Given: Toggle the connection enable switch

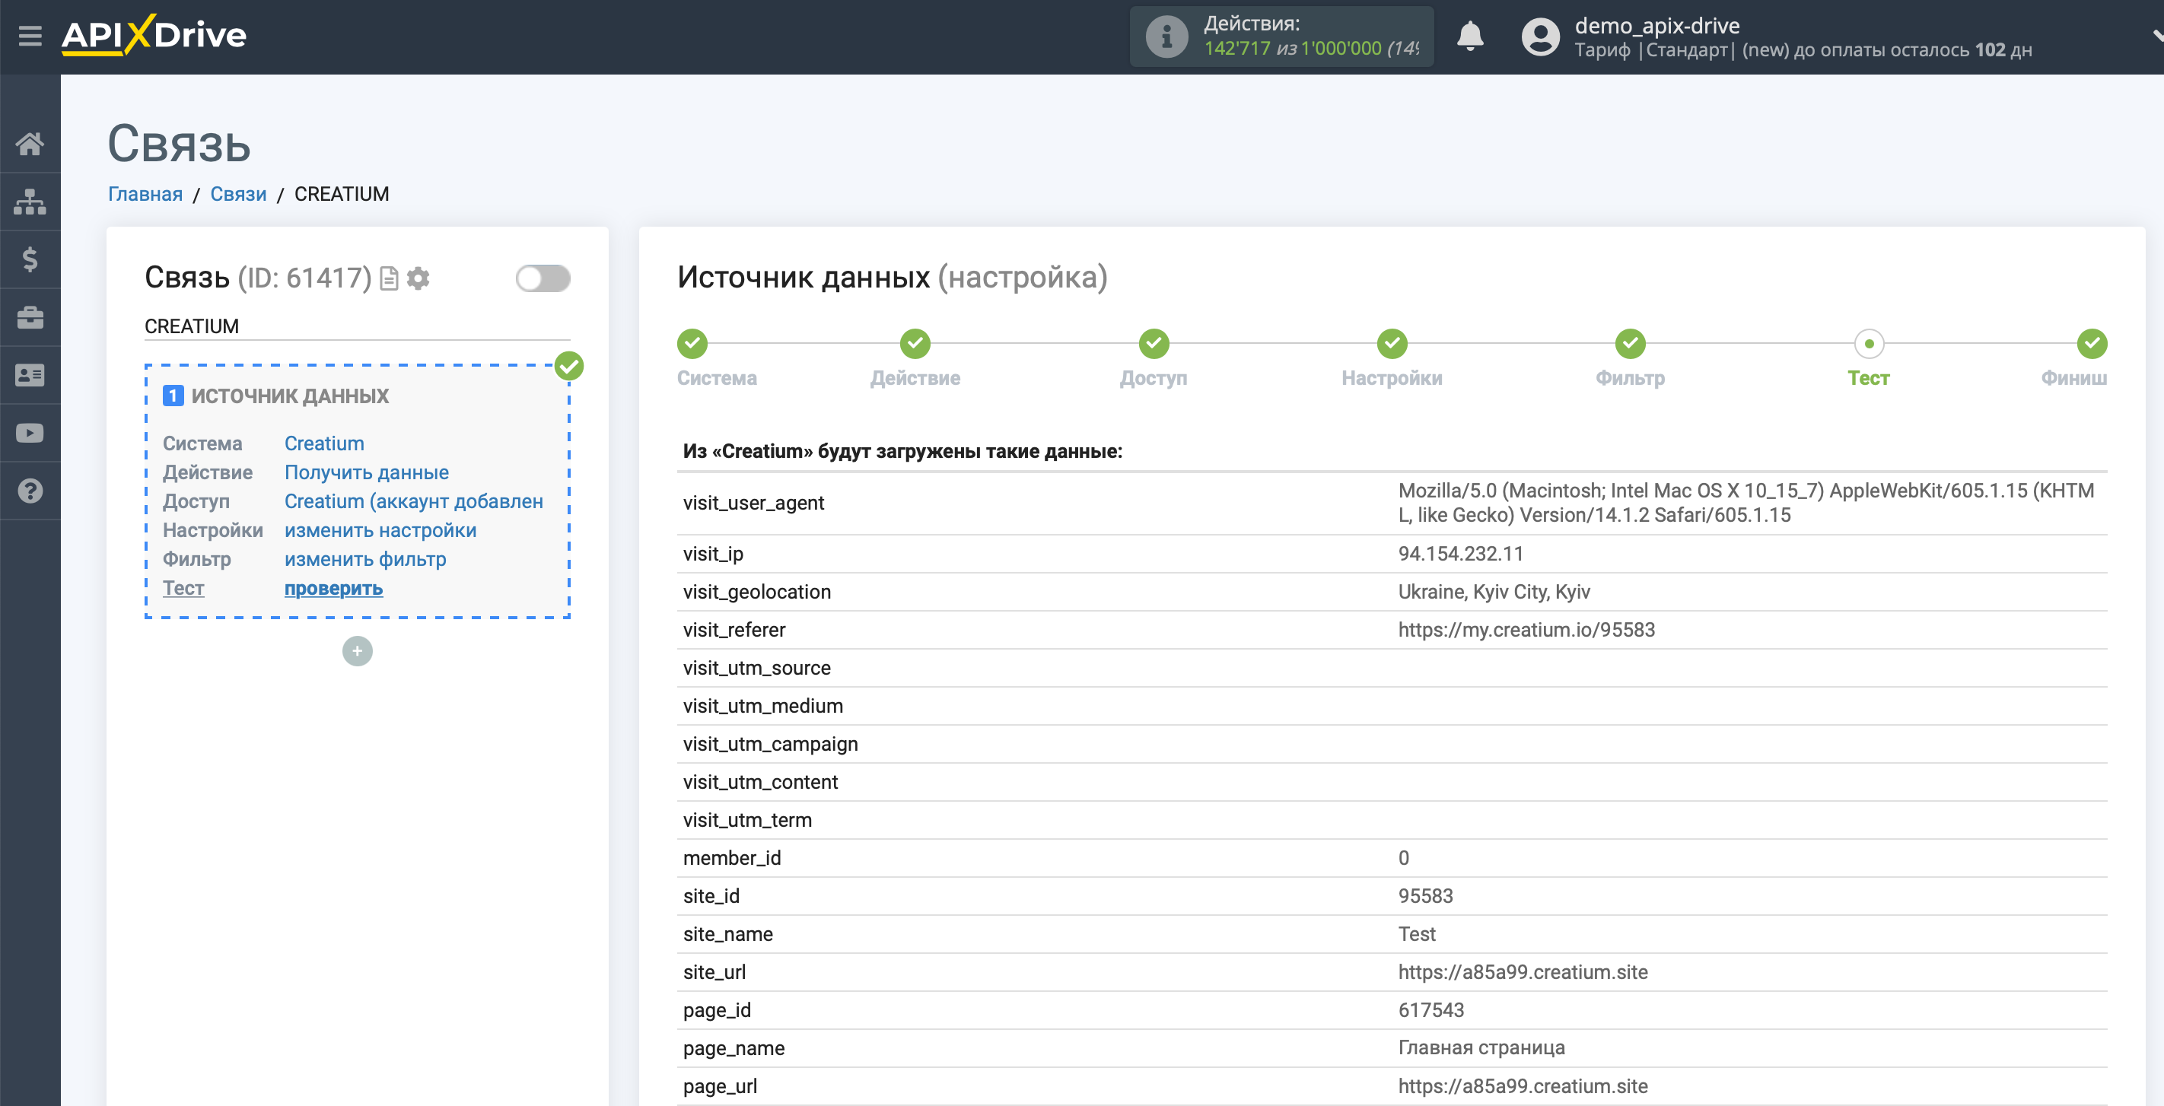Looking at the screenshot, I should click(x=543, y=278).
